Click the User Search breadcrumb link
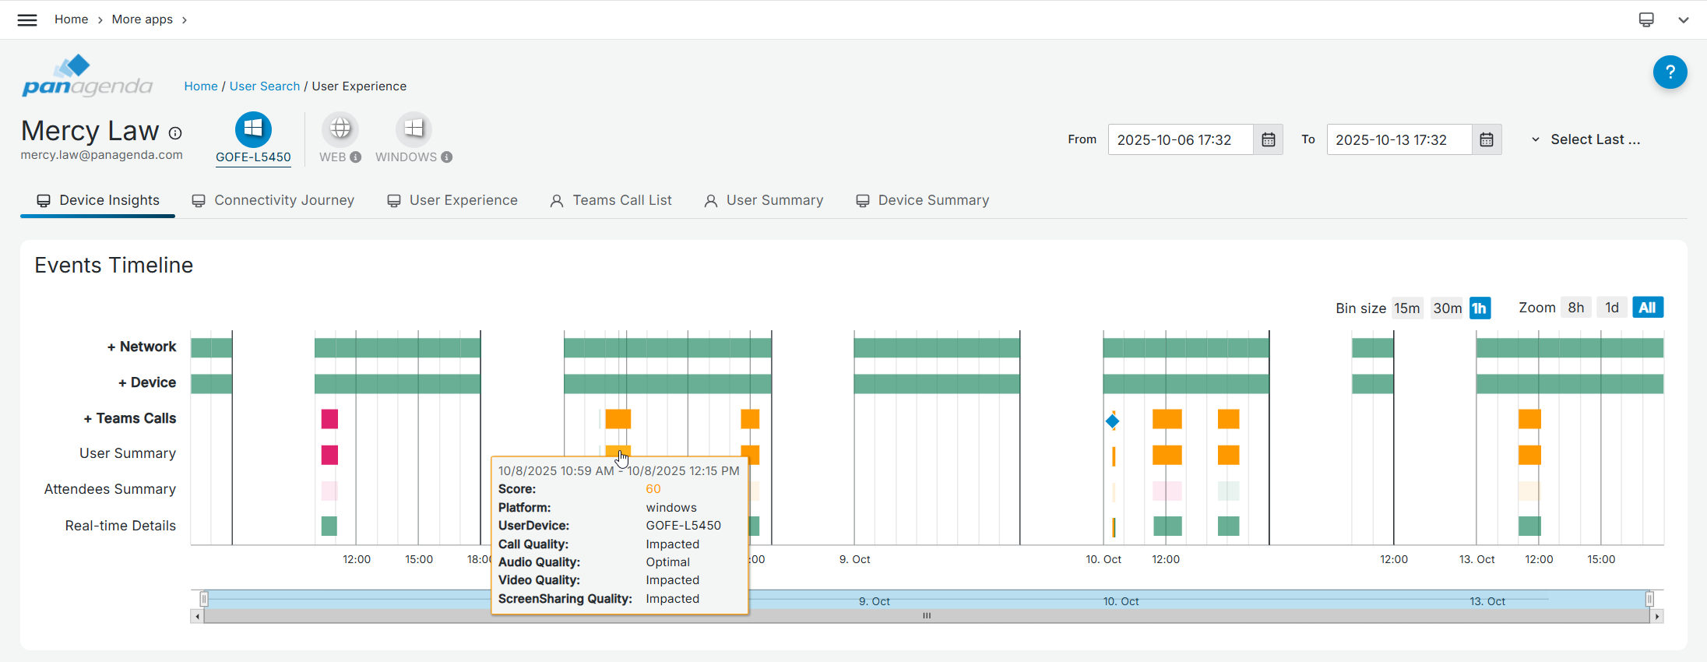Screen dimensions: 1707x662 (264, 86)
